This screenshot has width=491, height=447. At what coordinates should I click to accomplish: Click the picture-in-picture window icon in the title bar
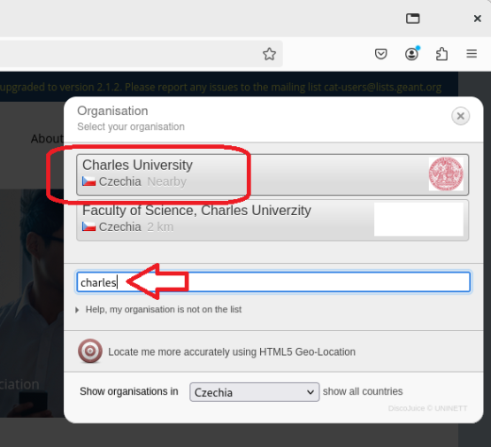413,19
